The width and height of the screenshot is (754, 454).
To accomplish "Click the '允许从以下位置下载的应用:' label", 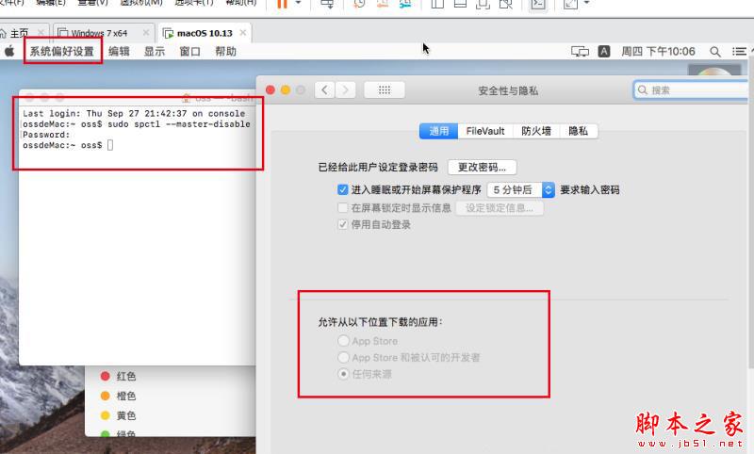I will 380,322.
